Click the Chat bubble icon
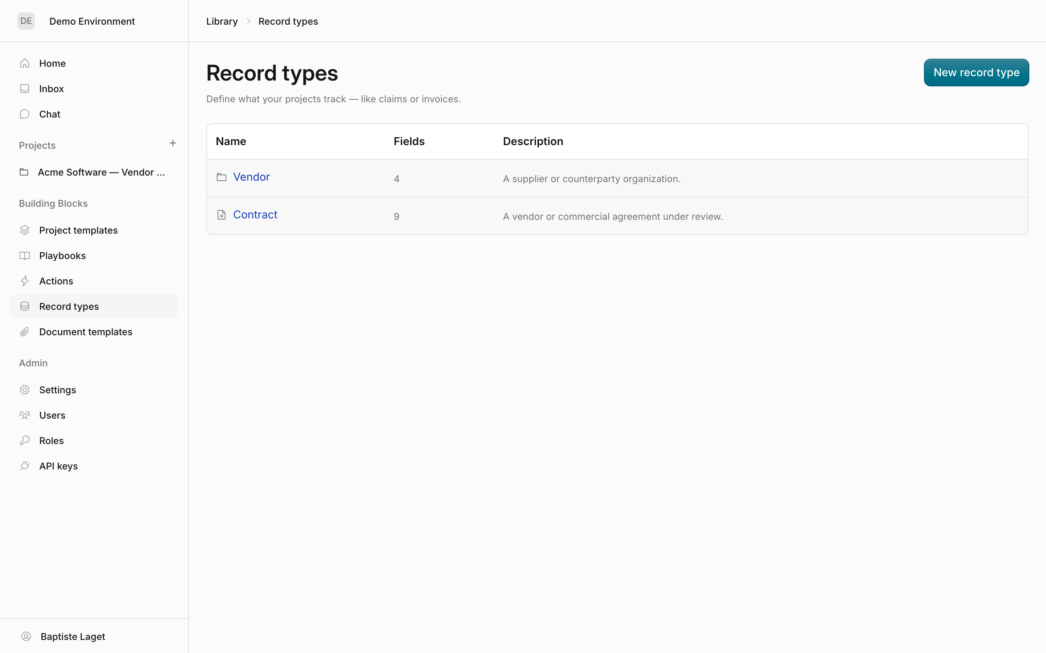Image resolution: width=1046 pixels, height=653 pixels. pos(25,114)
